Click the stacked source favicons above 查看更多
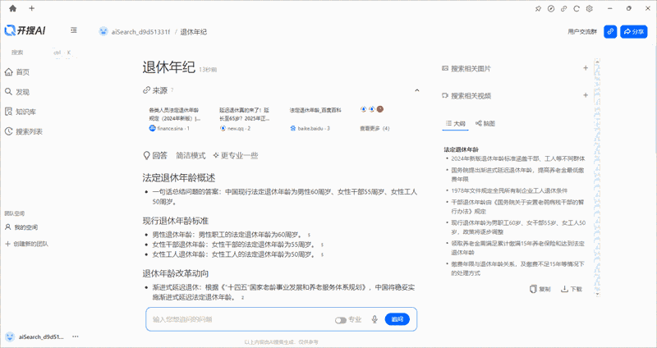This screenshot has height=348, width=657. coord(372,110)
